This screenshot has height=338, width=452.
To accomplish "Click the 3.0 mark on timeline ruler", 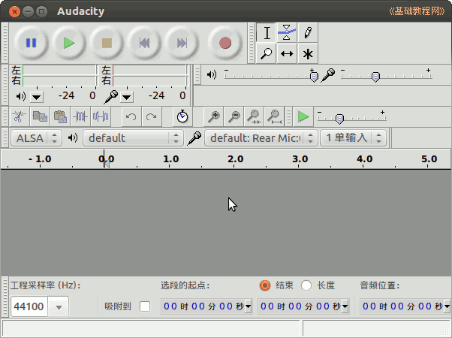I will 300,159.
